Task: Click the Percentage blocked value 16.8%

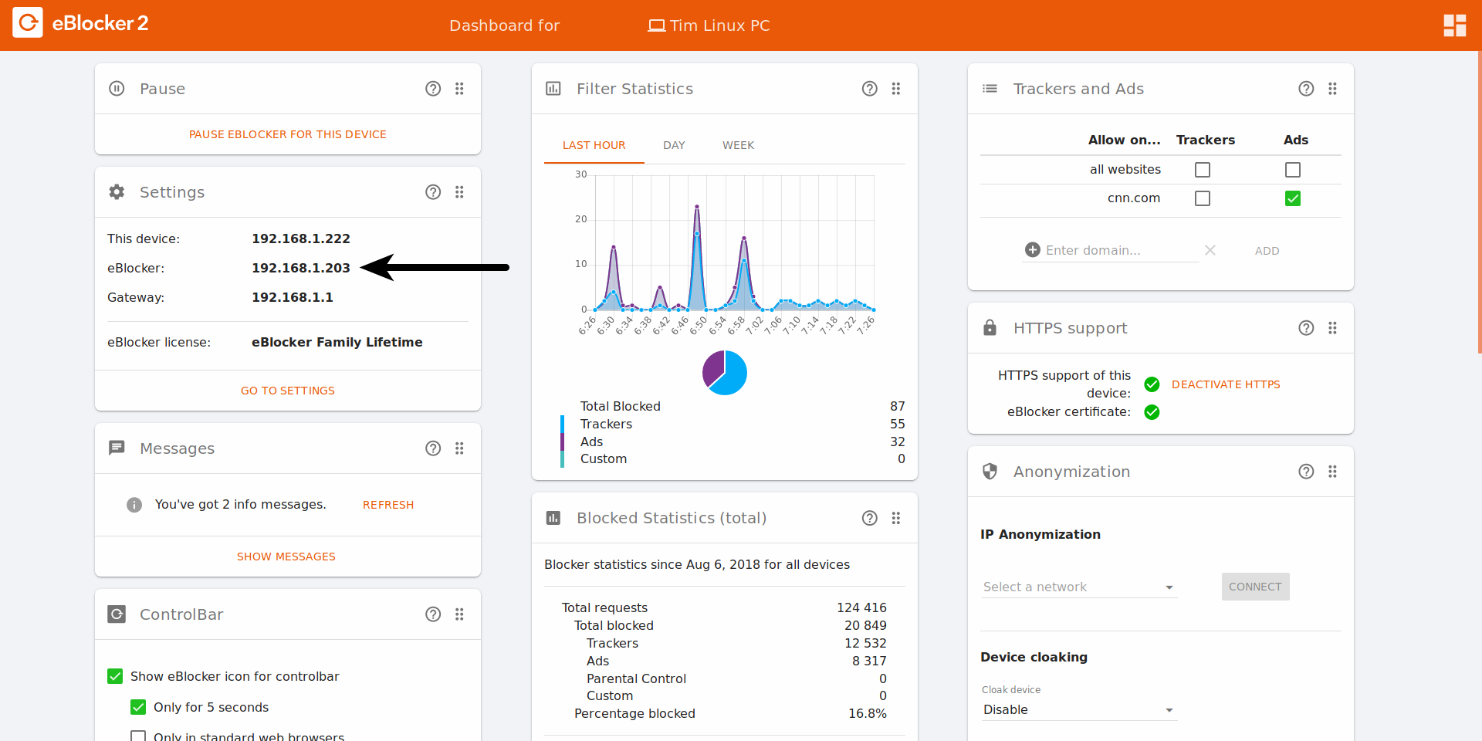Action: [868, 713]
